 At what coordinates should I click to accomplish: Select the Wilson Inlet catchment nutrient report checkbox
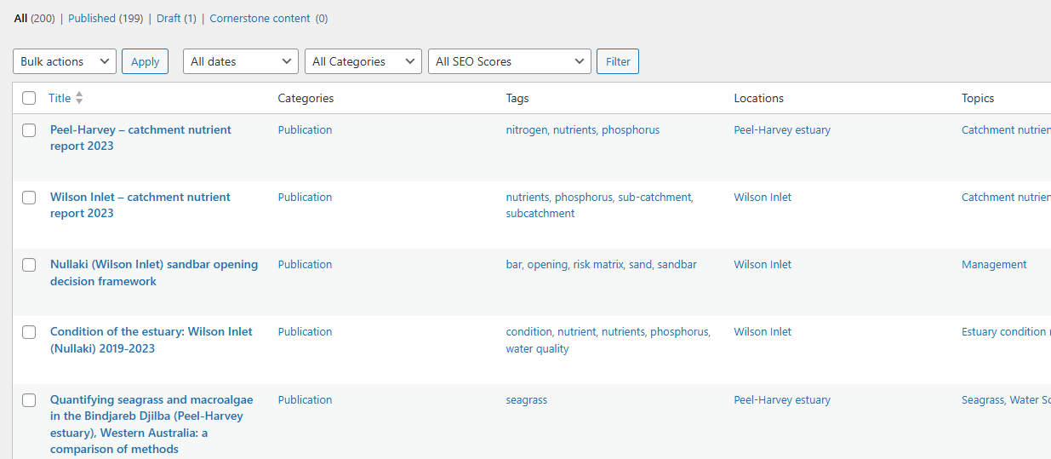(x=29, y=198)
